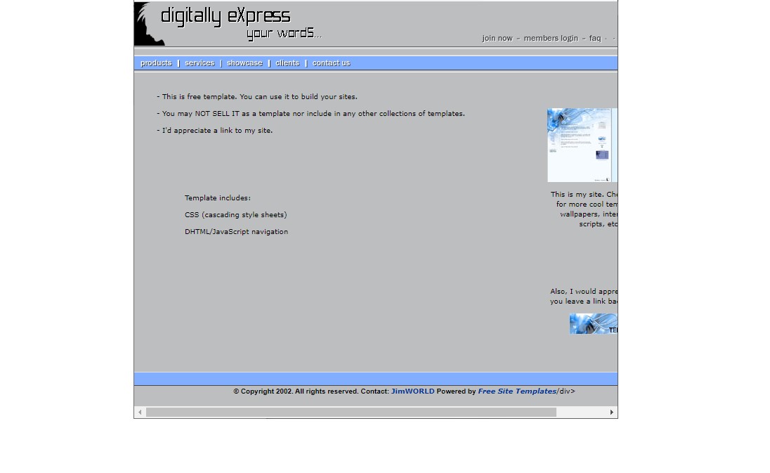
Task: Open the products menu item
Action: (x=156, y=63)
